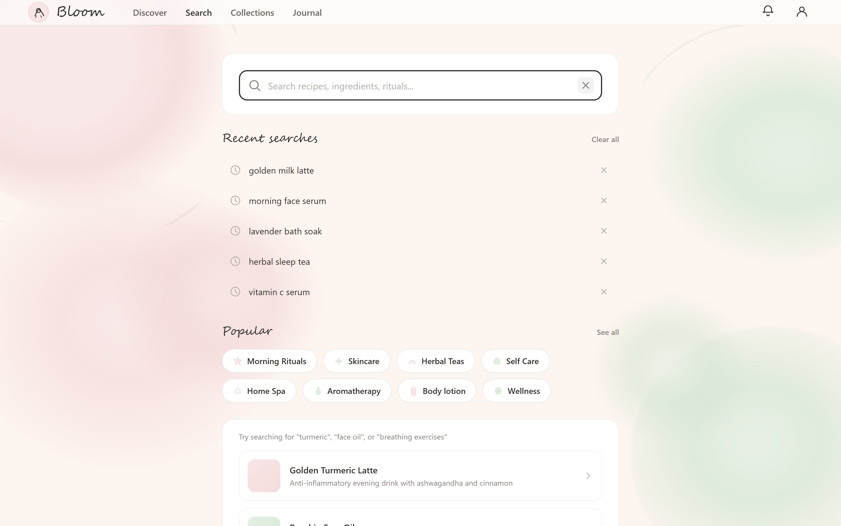This screenshot has height=526, width=841.
Task: Open the user profile icon
Action: coord(801,12)
